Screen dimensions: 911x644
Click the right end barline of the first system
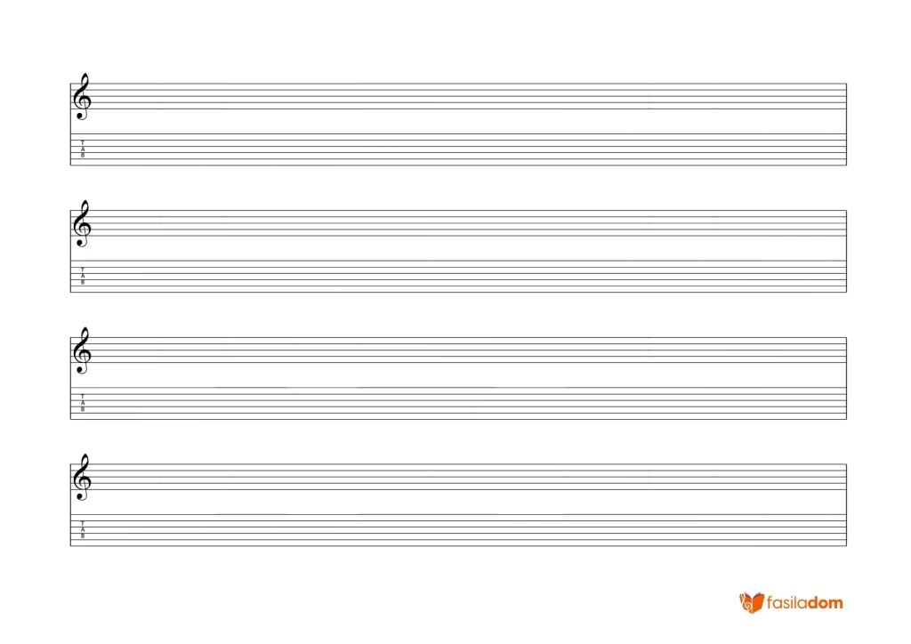847,125
